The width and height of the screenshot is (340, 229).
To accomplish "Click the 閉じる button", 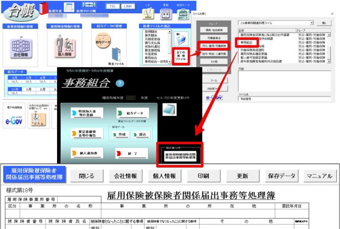I will 87,176.
